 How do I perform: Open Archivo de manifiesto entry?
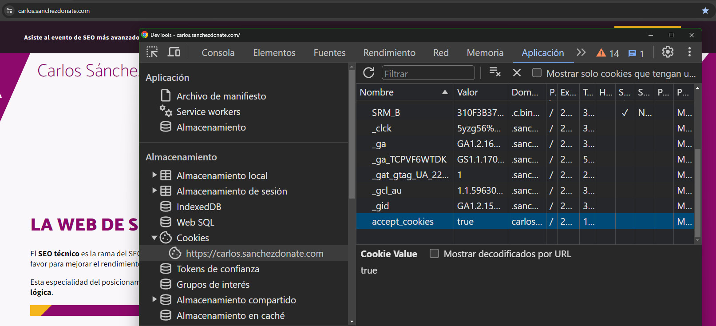pyautogui.click(x=221, y=96)
